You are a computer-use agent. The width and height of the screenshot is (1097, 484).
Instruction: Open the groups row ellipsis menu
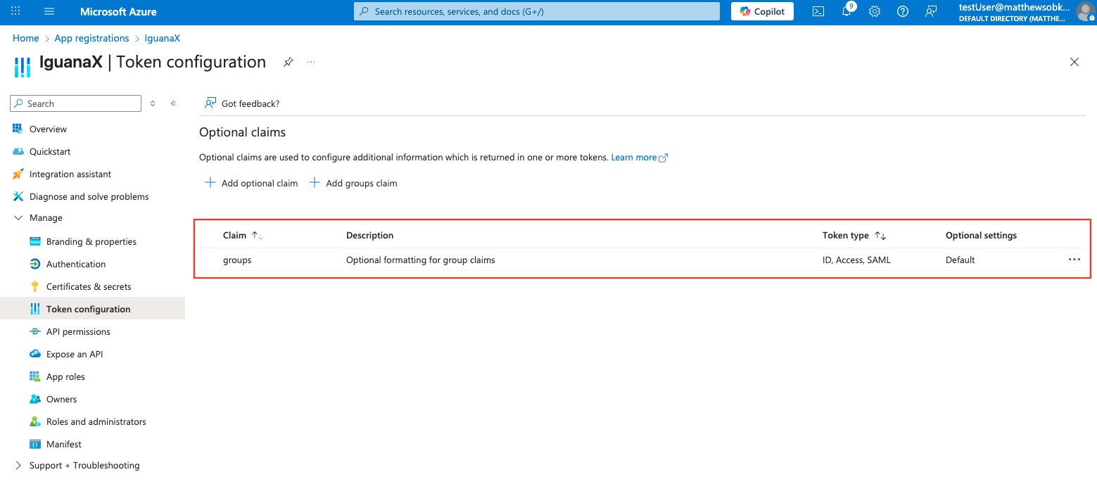pos(1074,260)
